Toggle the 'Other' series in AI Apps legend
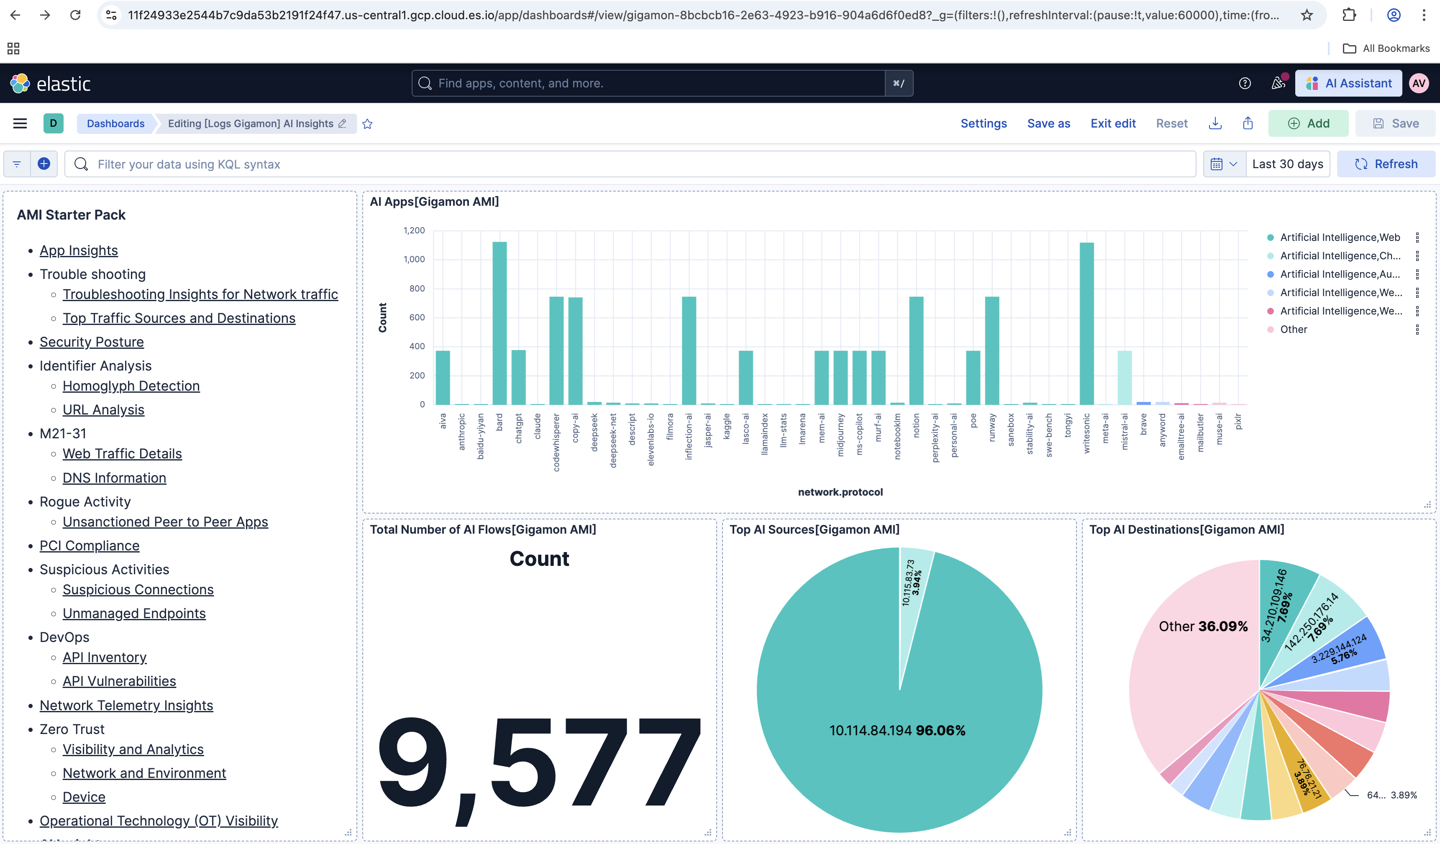1440x844 pixels. [1293, 329]
